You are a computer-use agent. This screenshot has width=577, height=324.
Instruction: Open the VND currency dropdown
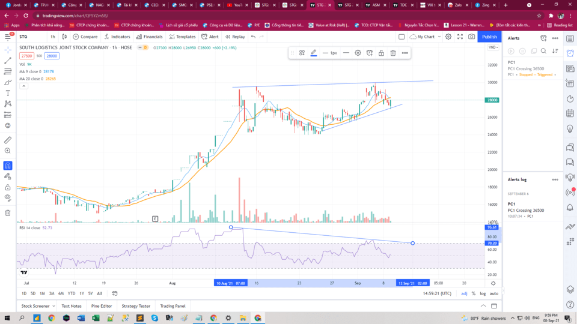(493, 47)
